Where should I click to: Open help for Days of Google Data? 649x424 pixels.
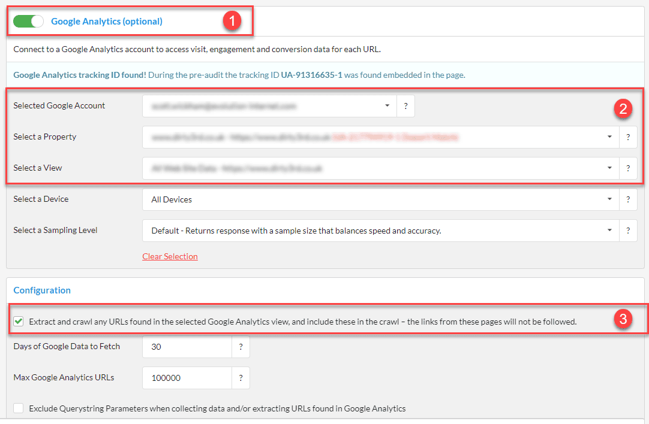(241, 347)
